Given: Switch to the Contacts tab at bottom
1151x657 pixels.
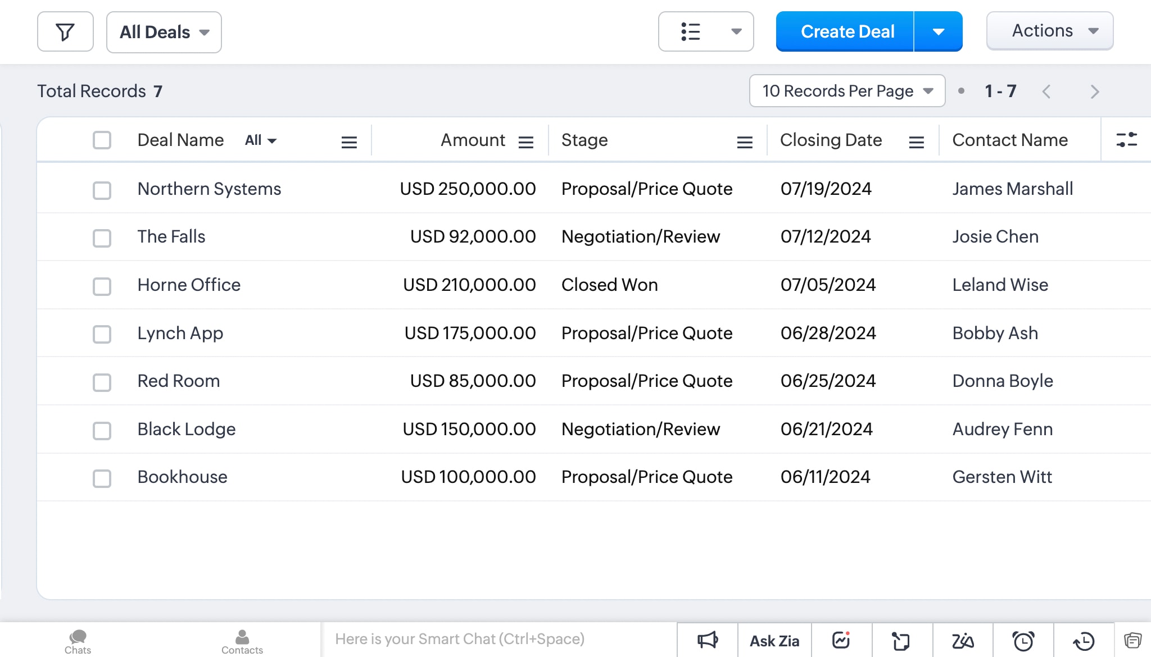Looking at the screenshot, I should point(242,640).
